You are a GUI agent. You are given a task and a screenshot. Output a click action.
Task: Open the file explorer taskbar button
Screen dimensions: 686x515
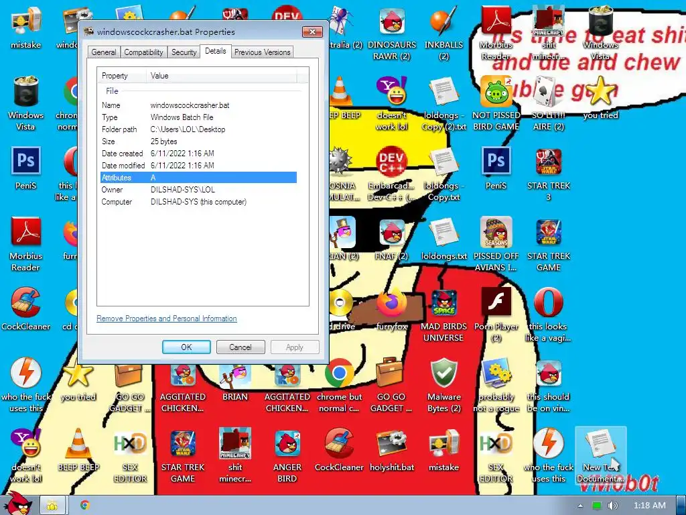point(52,506)
